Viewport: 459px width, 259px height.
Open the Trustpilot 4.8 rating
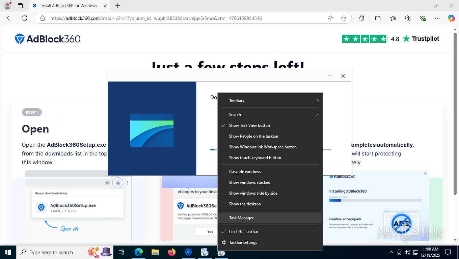pyautogui.click(x=390, y=39)
